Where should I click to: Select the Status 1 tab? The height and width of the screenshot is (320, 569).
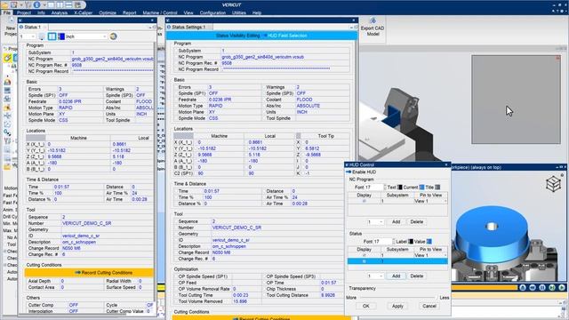tap(33, 28)
